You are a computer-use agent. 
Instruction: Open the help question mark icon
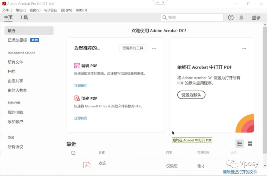coord(231,17)
